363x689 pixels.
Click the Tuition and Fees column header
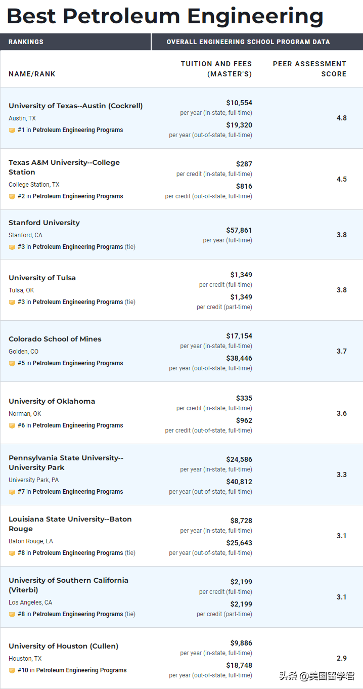(216, 69)
